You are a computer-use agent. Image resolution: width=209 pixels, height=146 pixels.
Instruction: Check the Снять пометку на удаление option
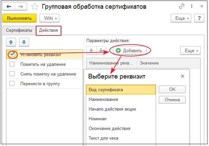pyautogui.click(x=12, y=74)
